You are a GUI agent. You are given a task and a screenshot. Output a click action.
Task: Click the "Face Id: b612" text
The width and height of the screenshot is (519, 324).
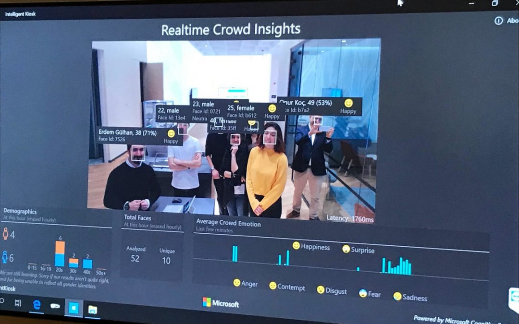tap(242, 115)
